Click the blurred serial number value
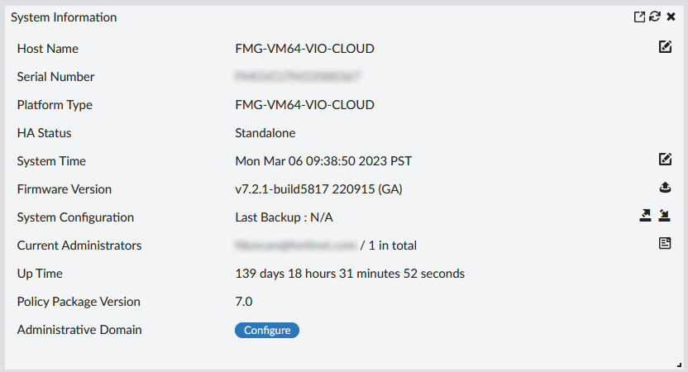The height and width of the screenshot is (372, 688). 299,77
